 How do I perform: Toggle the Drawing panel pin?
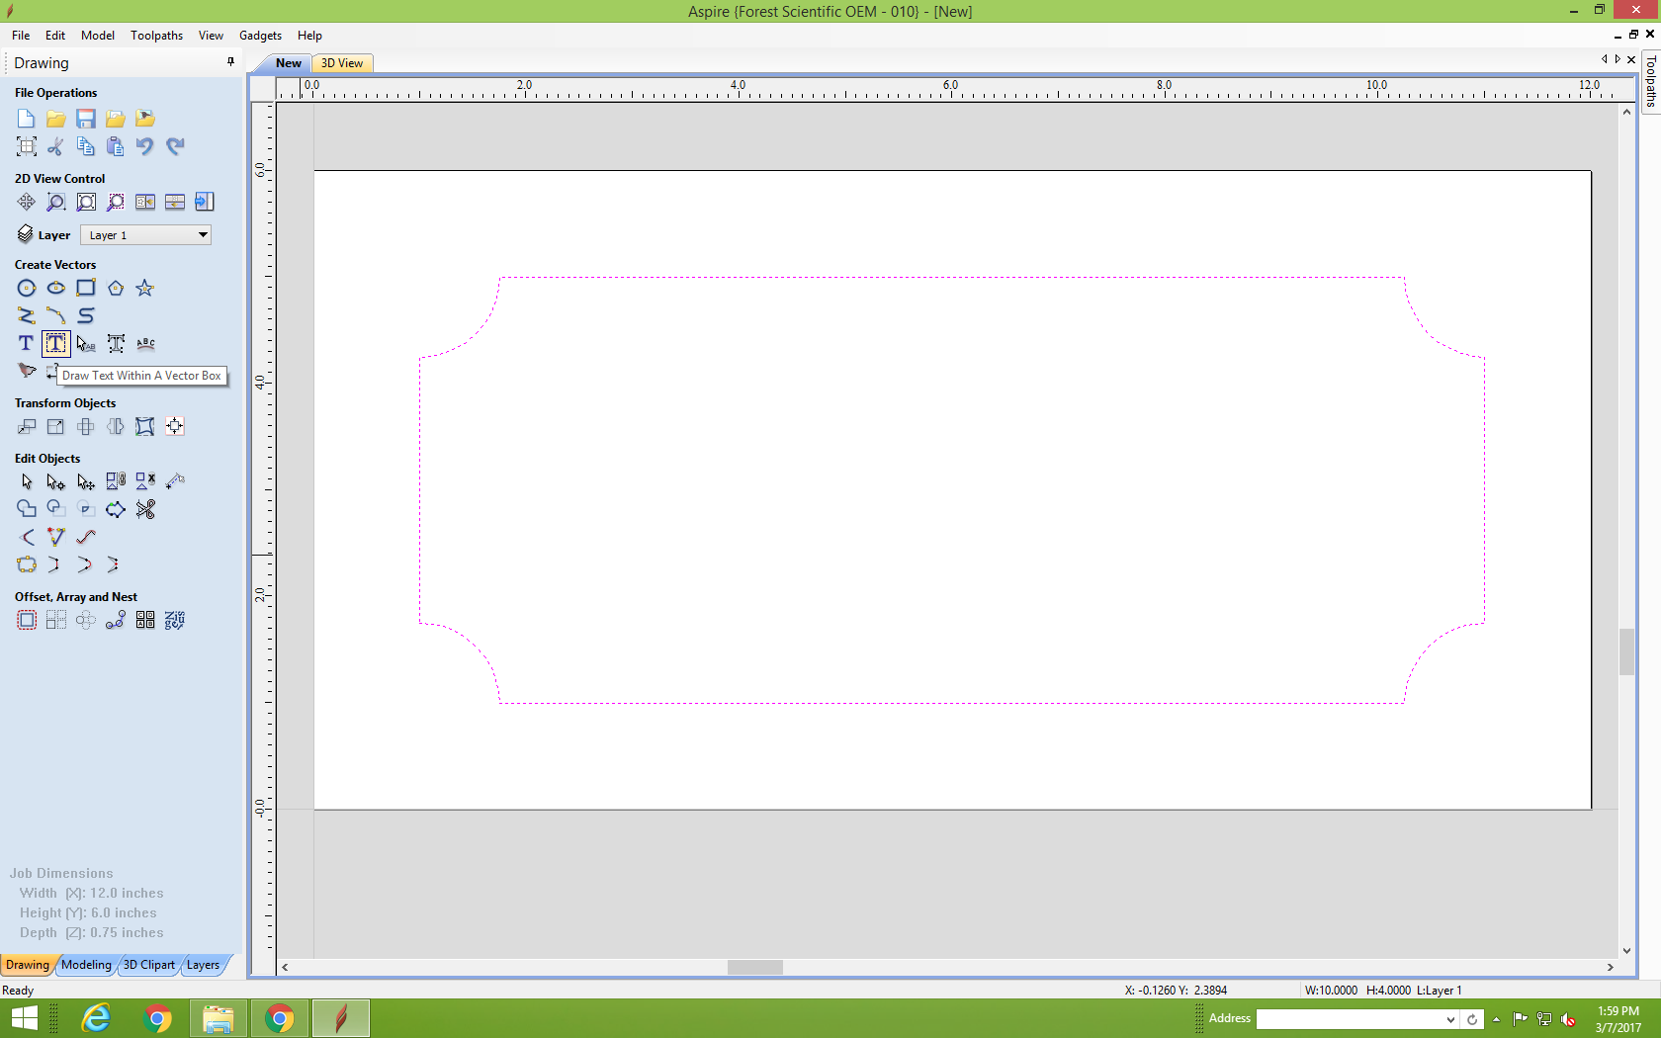[x=230, y=61]
